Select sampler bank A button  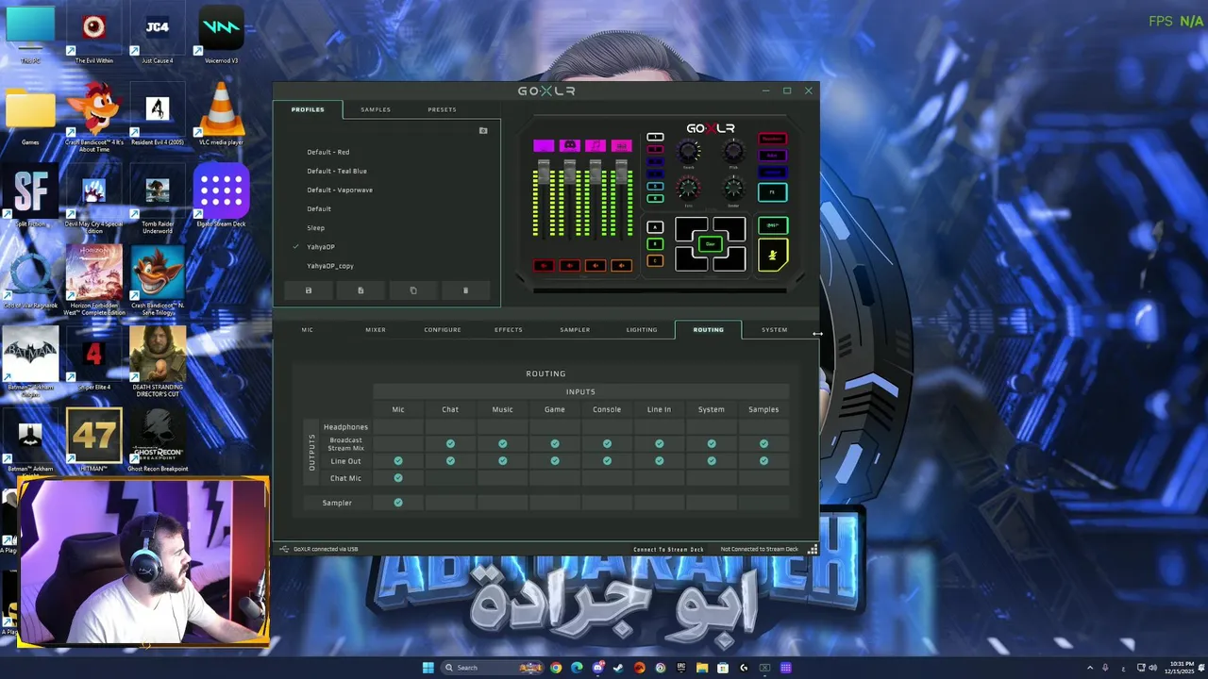click(655, 227)
